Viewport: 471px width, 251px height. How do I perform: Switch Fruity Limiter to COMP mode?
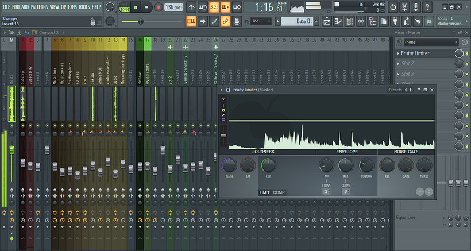click(x=279, y=192)
